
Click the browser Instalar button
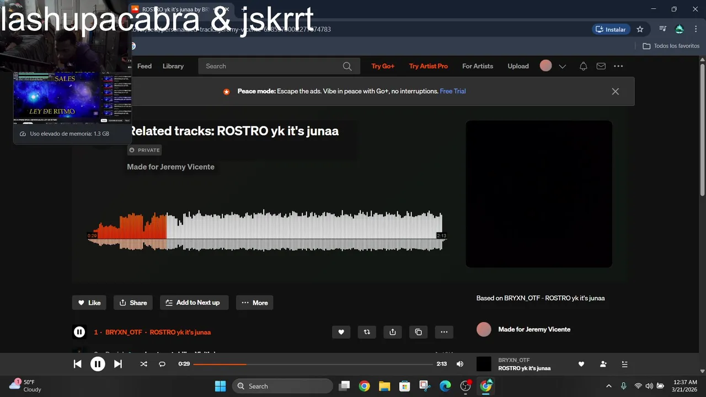coord(611,29)
